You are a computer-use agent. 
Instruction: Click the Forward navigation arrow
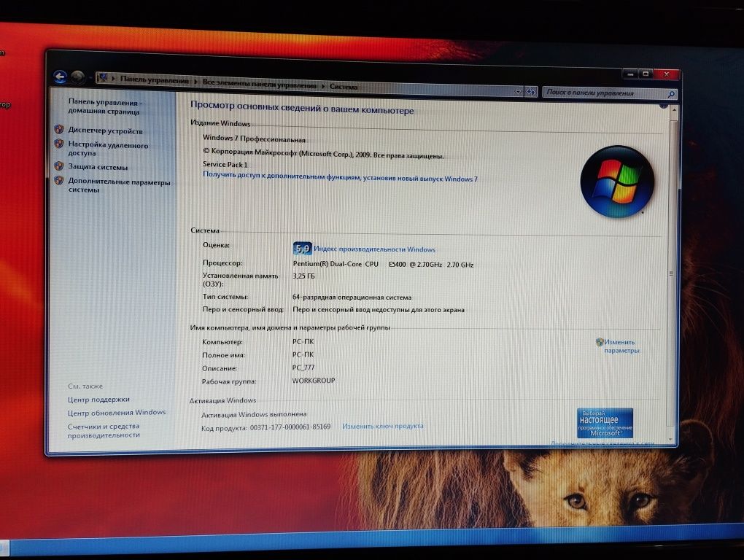78,77
